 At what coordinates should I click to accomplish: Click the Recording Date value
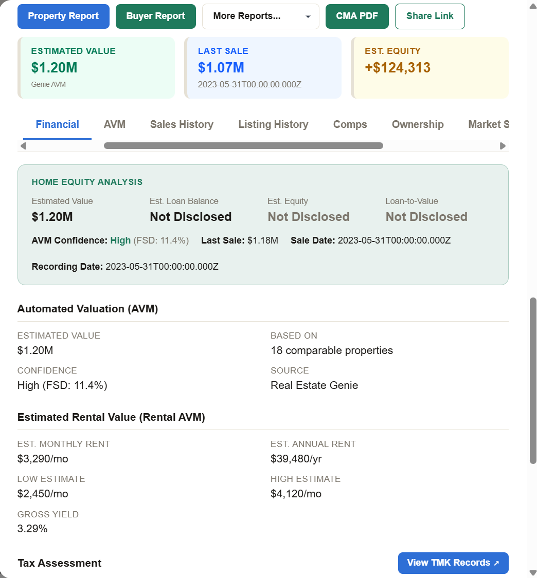click(162, 267)
